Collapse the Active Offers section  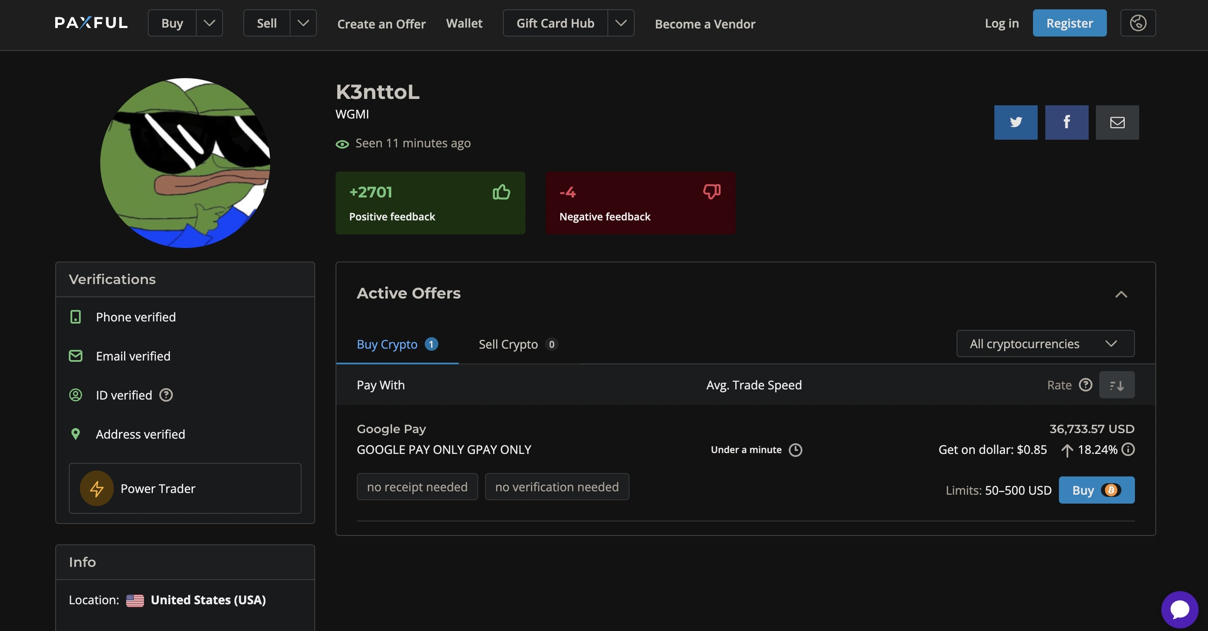(1121, 294)
